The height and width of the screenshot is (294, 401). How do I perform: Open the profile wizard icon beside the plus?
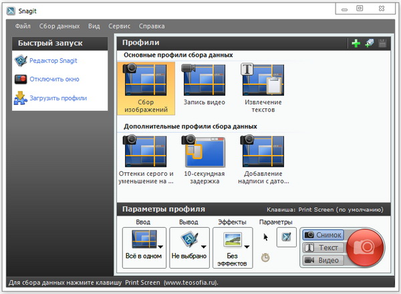point(369,43)
